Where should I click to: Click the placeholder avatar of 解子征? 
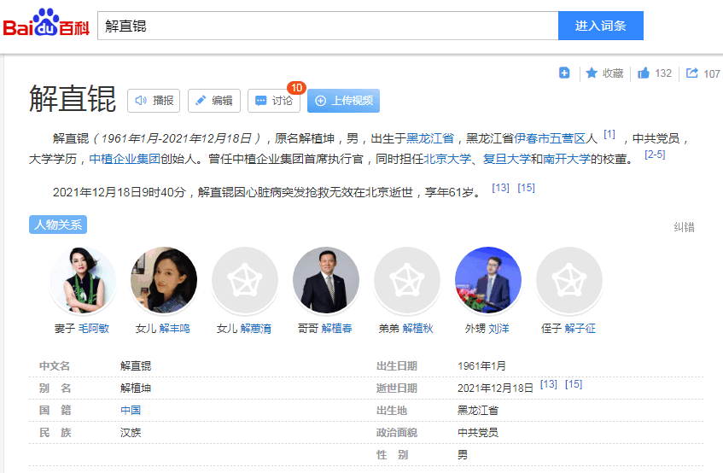tap(569, 280)
